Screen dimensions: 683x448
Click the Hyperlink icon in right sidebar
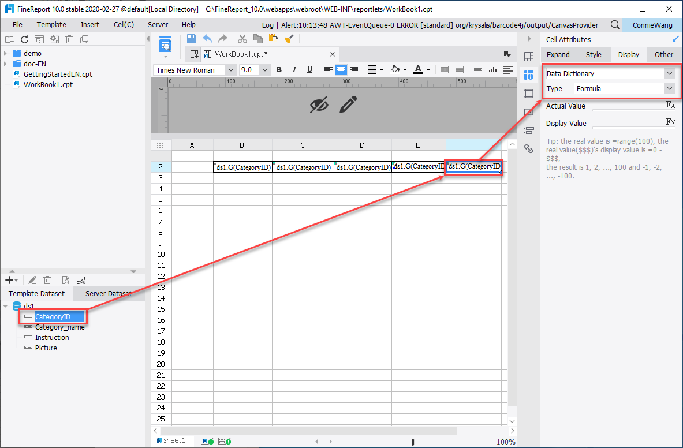click(x=529, y=148)
